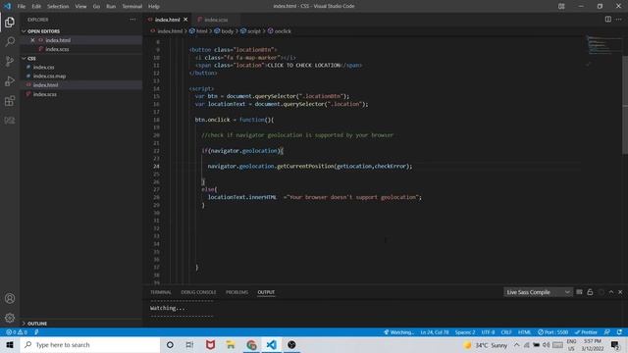
Task: Click the Spaces: 2 indentation setting
Action: coord(465,332)
